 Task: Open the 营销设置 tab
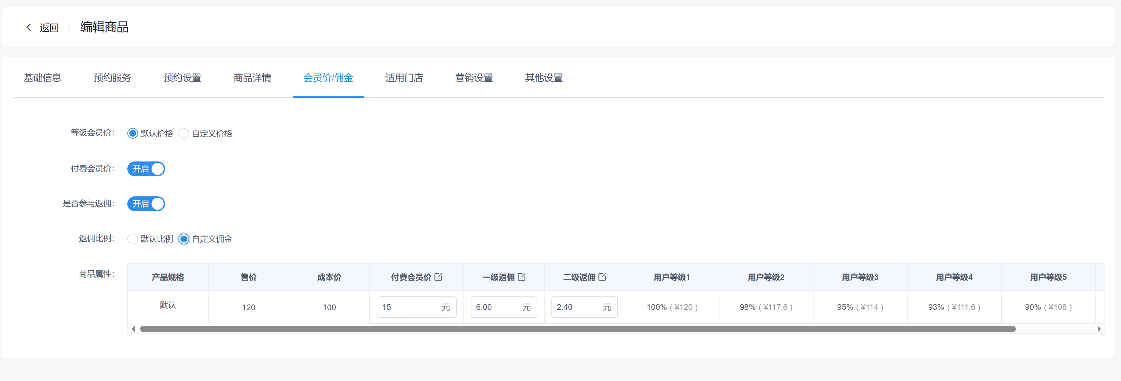[473, 78]
